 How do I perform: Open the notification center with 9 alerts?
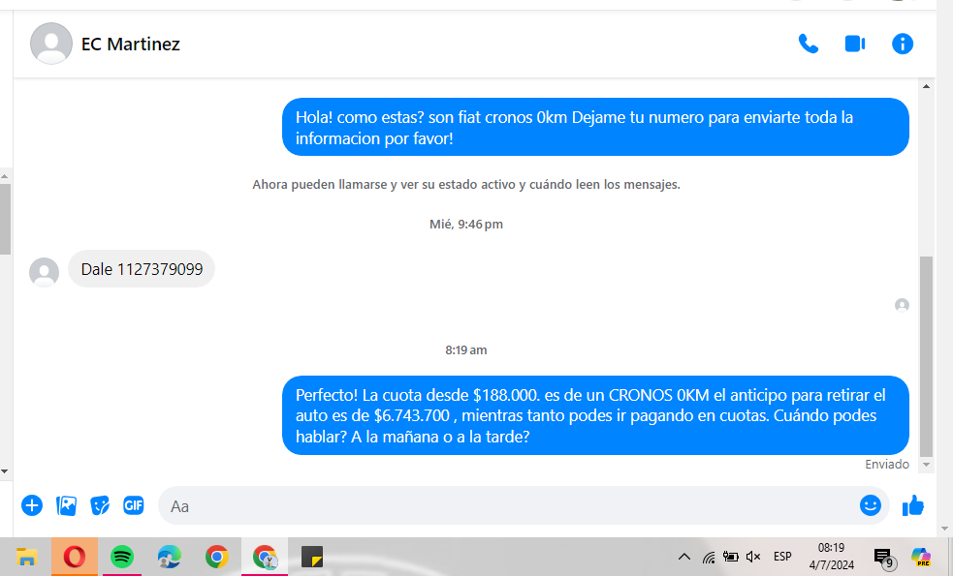[x=883, y=558]
